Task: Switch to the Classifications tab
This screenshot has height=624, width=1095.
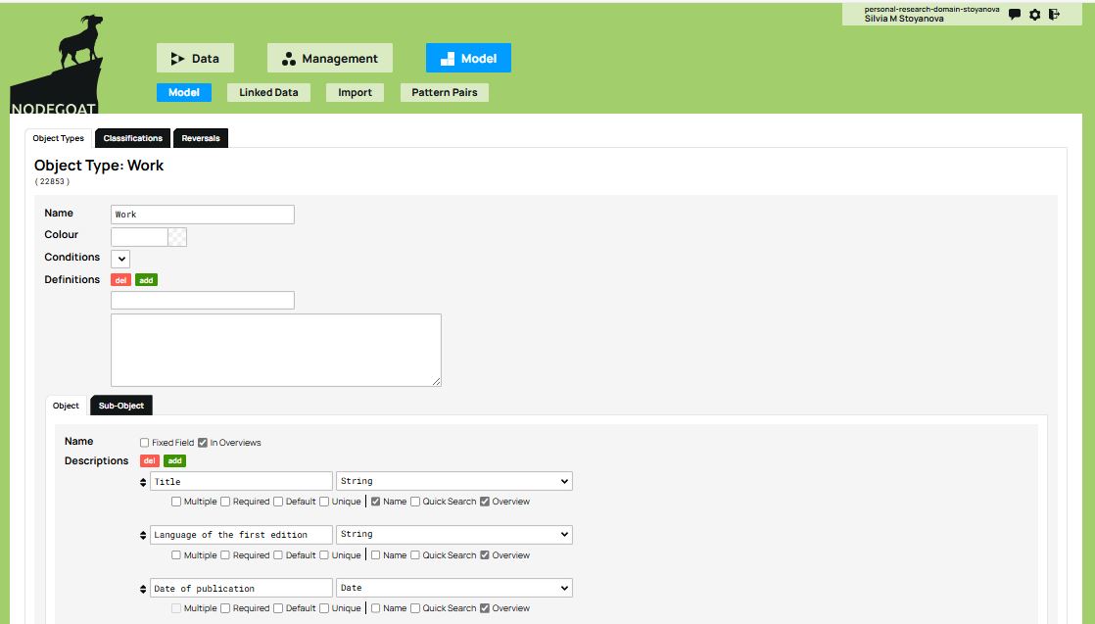Action: click(x=132, y=138)
